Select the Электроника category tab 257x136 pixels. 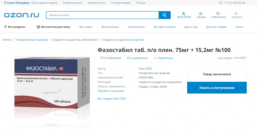pyautogui.click(x=136, y=27)
